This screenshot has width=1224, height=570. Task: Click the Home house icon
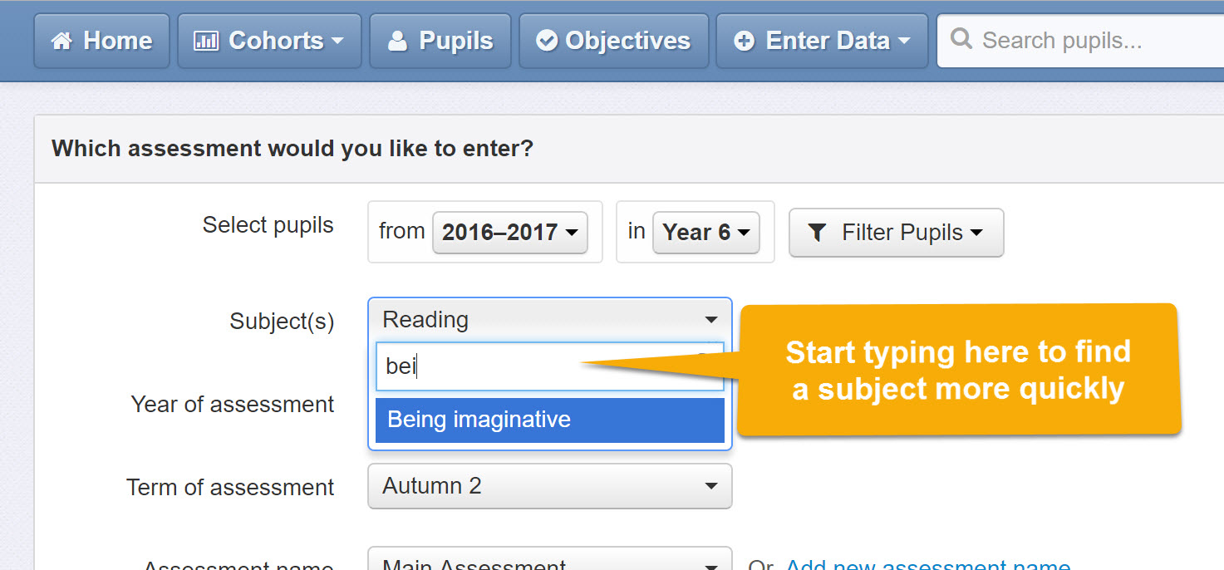tap(61, 41)
